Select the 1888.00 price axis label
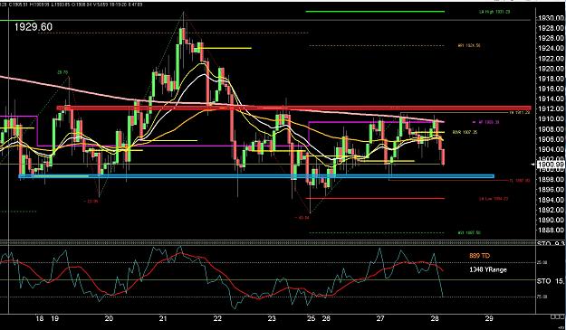 551,230
